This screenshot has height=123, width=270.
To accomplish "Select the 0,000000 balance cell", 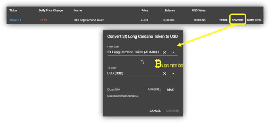I will click(x=169, y=20).
